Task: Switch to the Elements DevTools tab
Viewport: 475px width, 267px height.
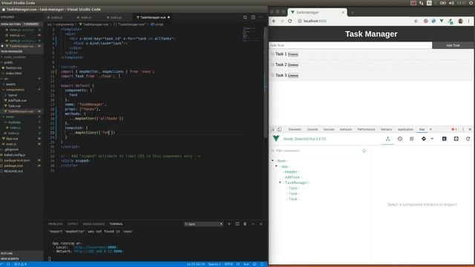Action: 295,129
